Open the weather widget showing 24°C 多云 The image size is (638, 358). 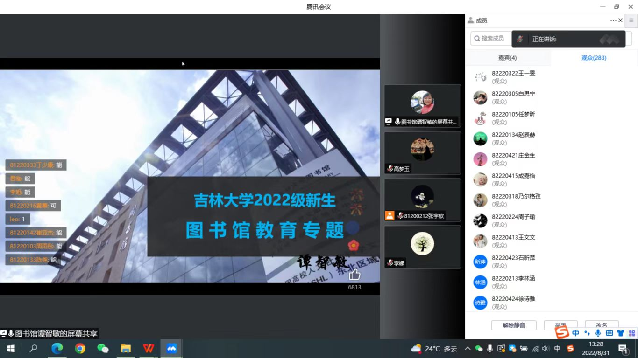coord(433,349)
